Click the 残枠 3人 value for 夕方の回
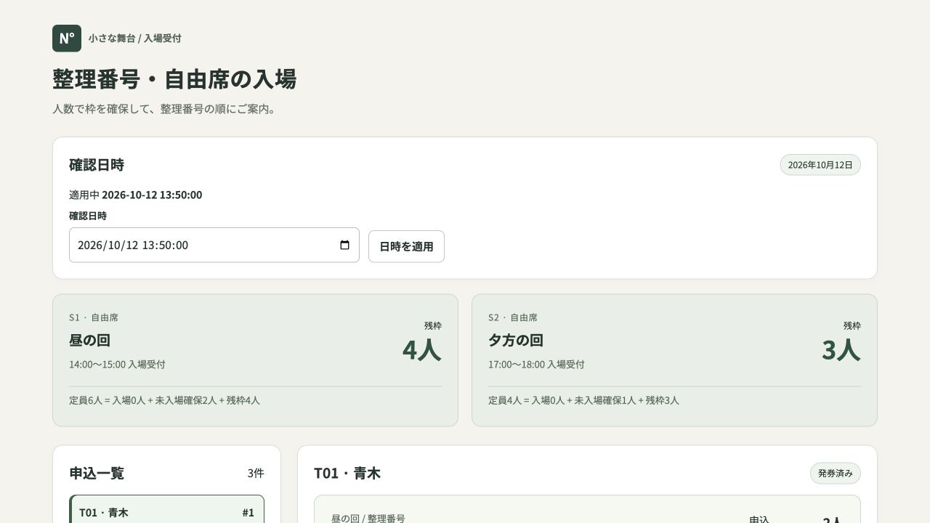This screenshot has width=930, height=523. click(x=841, y=349)
